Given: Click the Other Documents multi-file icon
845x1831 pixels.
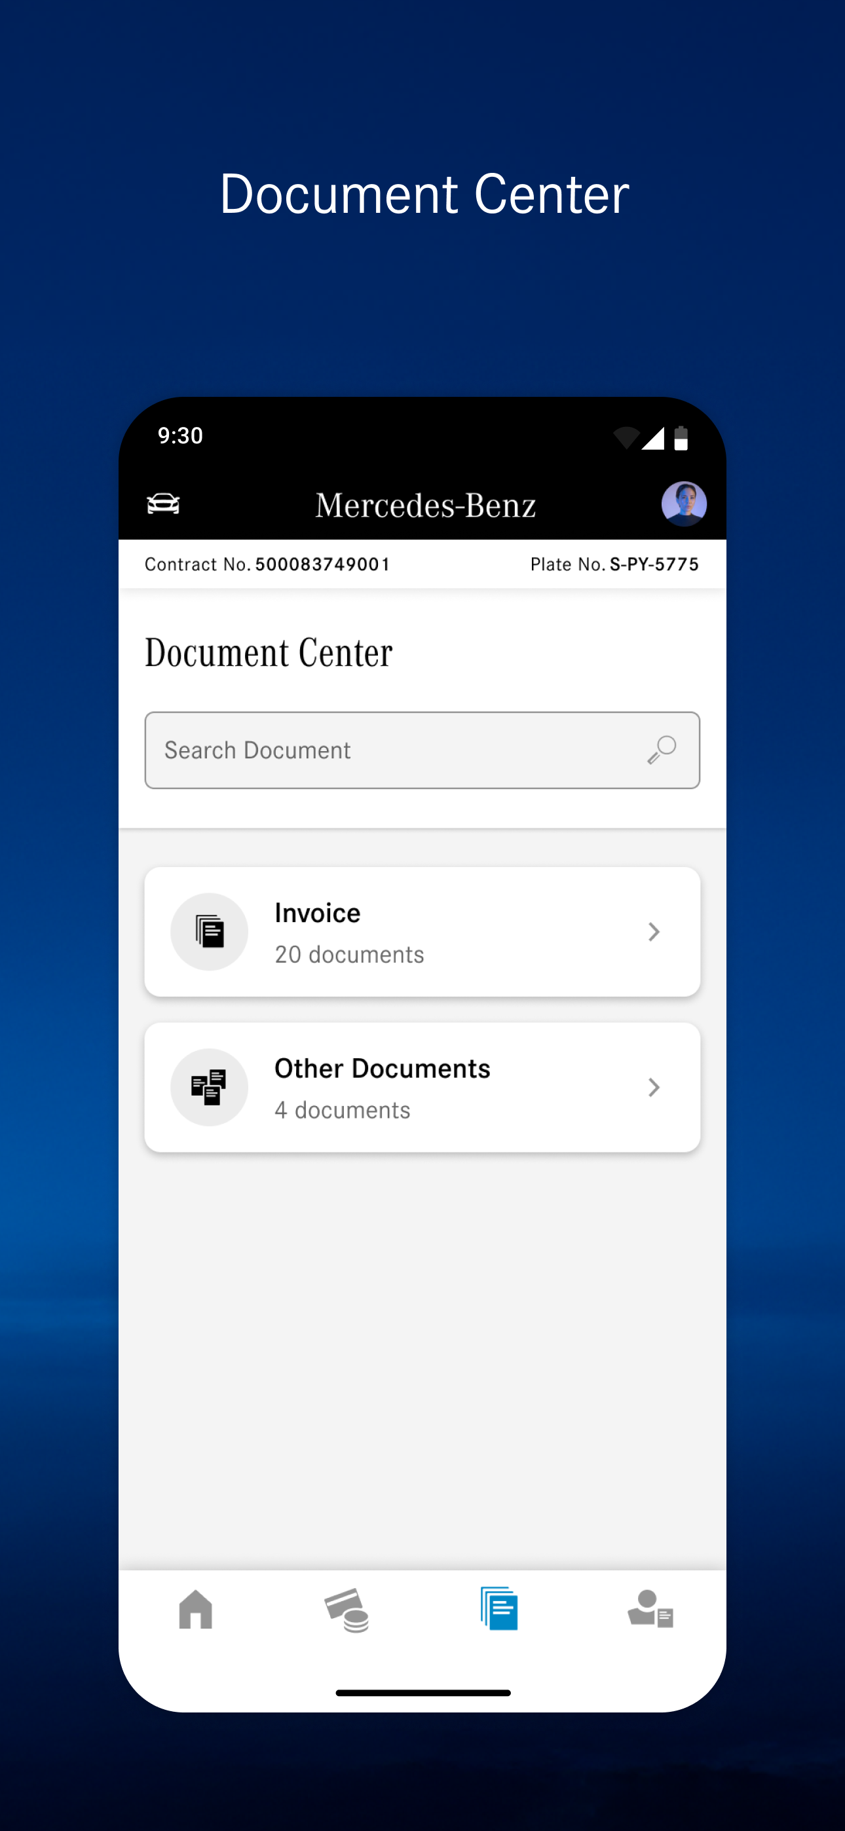Looking at the screenshot, I should (x=209, y=1087).
